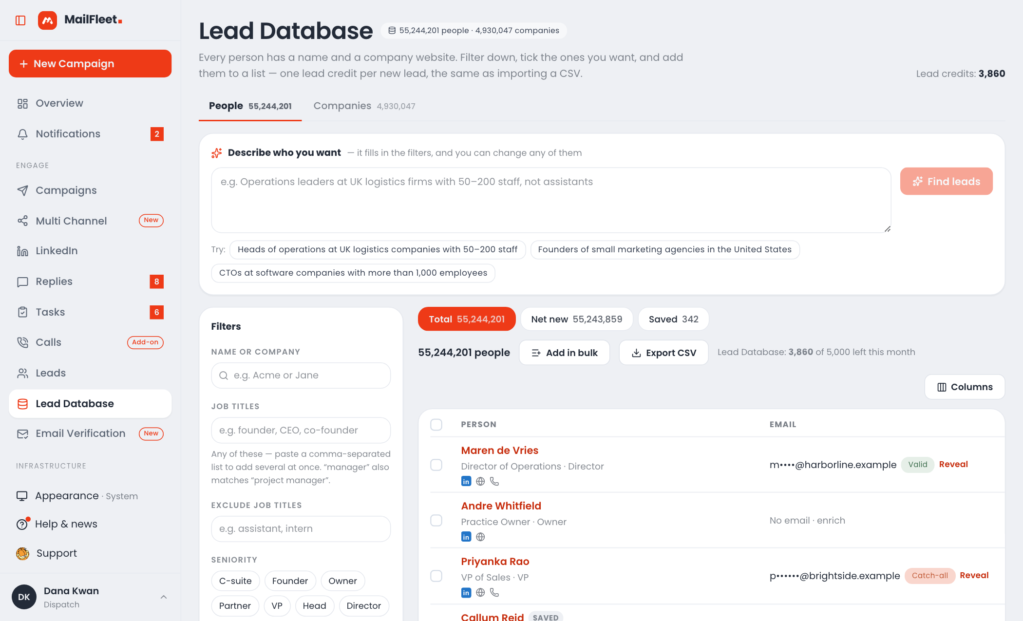This screenshot has height=621, width=1023.
Task: Click the Help & news question icon
Action: pyautogui.click(x=22, y=524)
